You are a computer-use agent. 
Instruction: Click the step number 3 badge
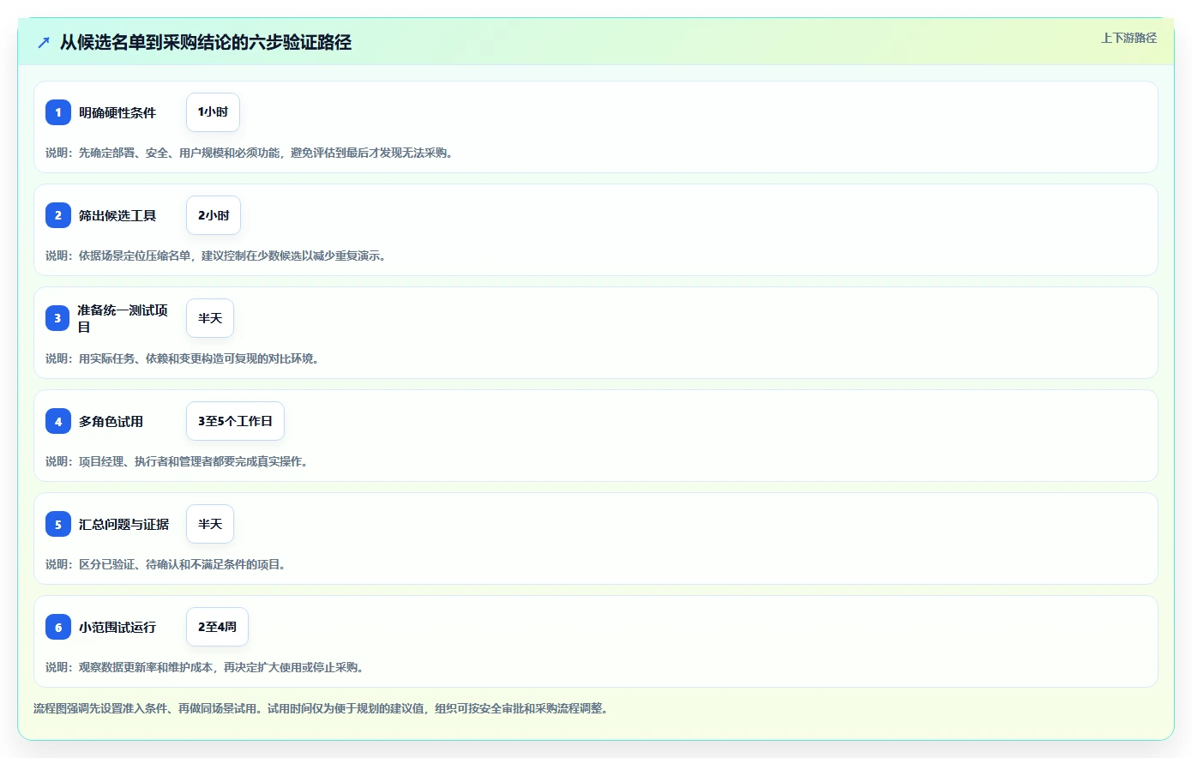click(58, 318)
